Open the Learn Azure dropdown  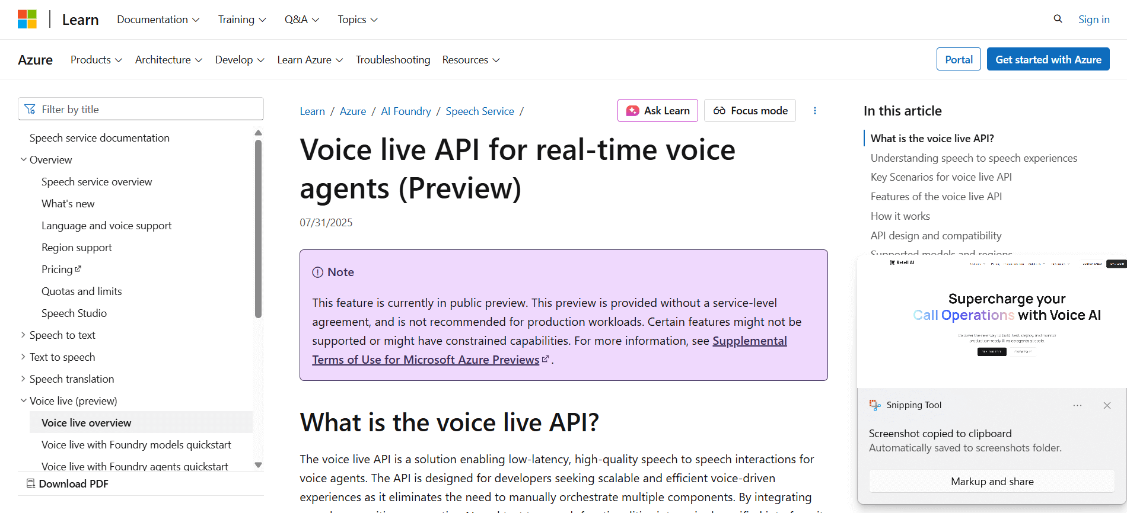[x=310, y=60]
